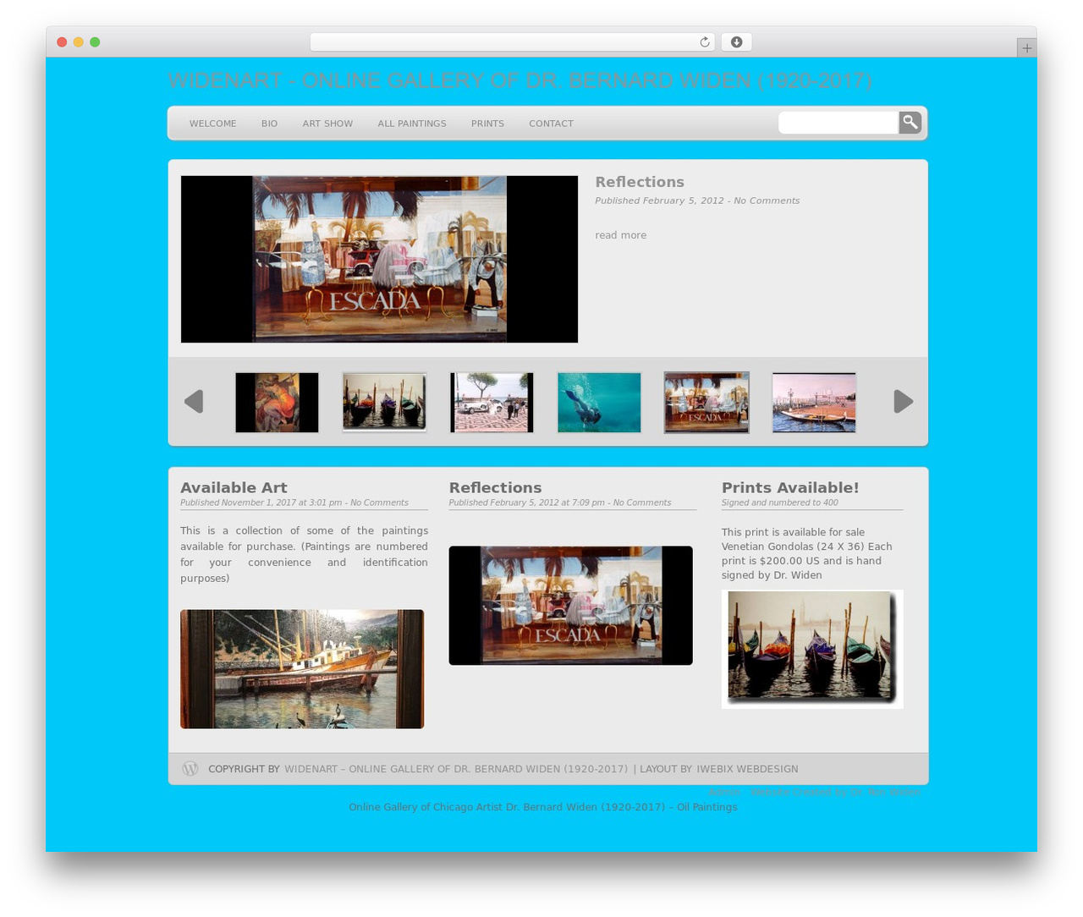1083x917 pixels.
Task: Open the Venetian Gondolas print image
Action: (812, 649)
